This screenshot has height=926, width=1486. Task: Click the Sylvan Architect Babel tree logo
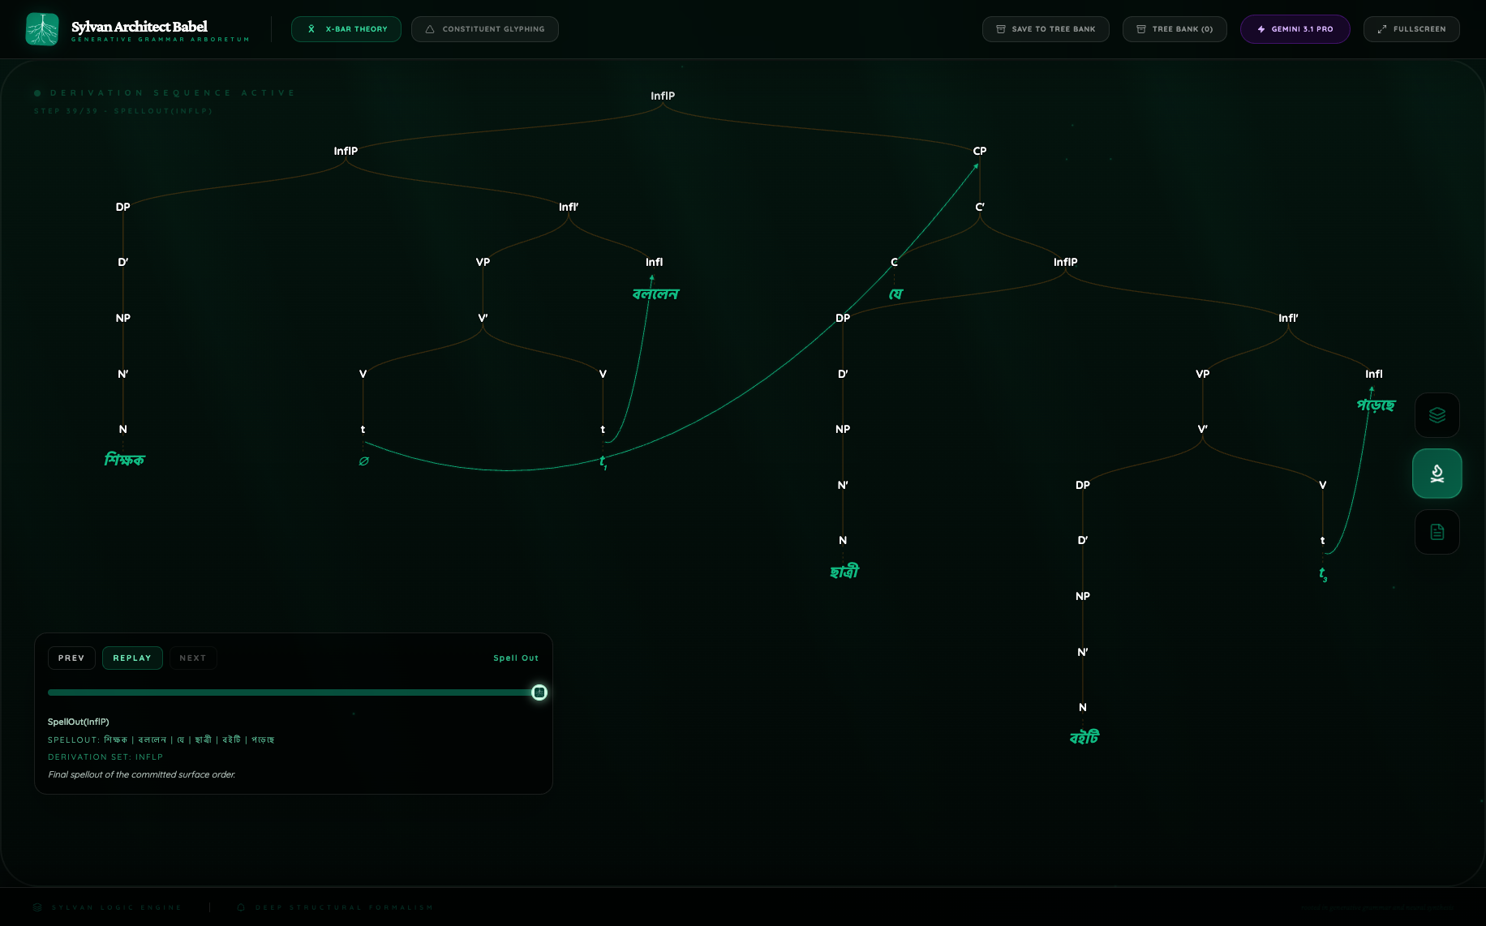[42, 29]
